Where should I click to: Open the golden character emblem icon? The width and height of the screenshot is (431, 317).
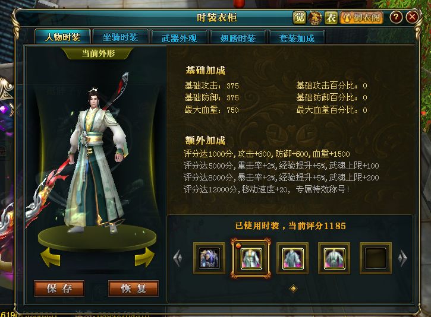click(315, 18)
